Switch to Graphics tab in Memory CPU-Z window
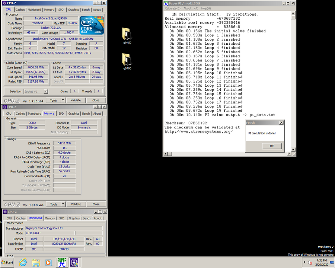This screenshot has height=268, width=335. [x=74, y=114]
